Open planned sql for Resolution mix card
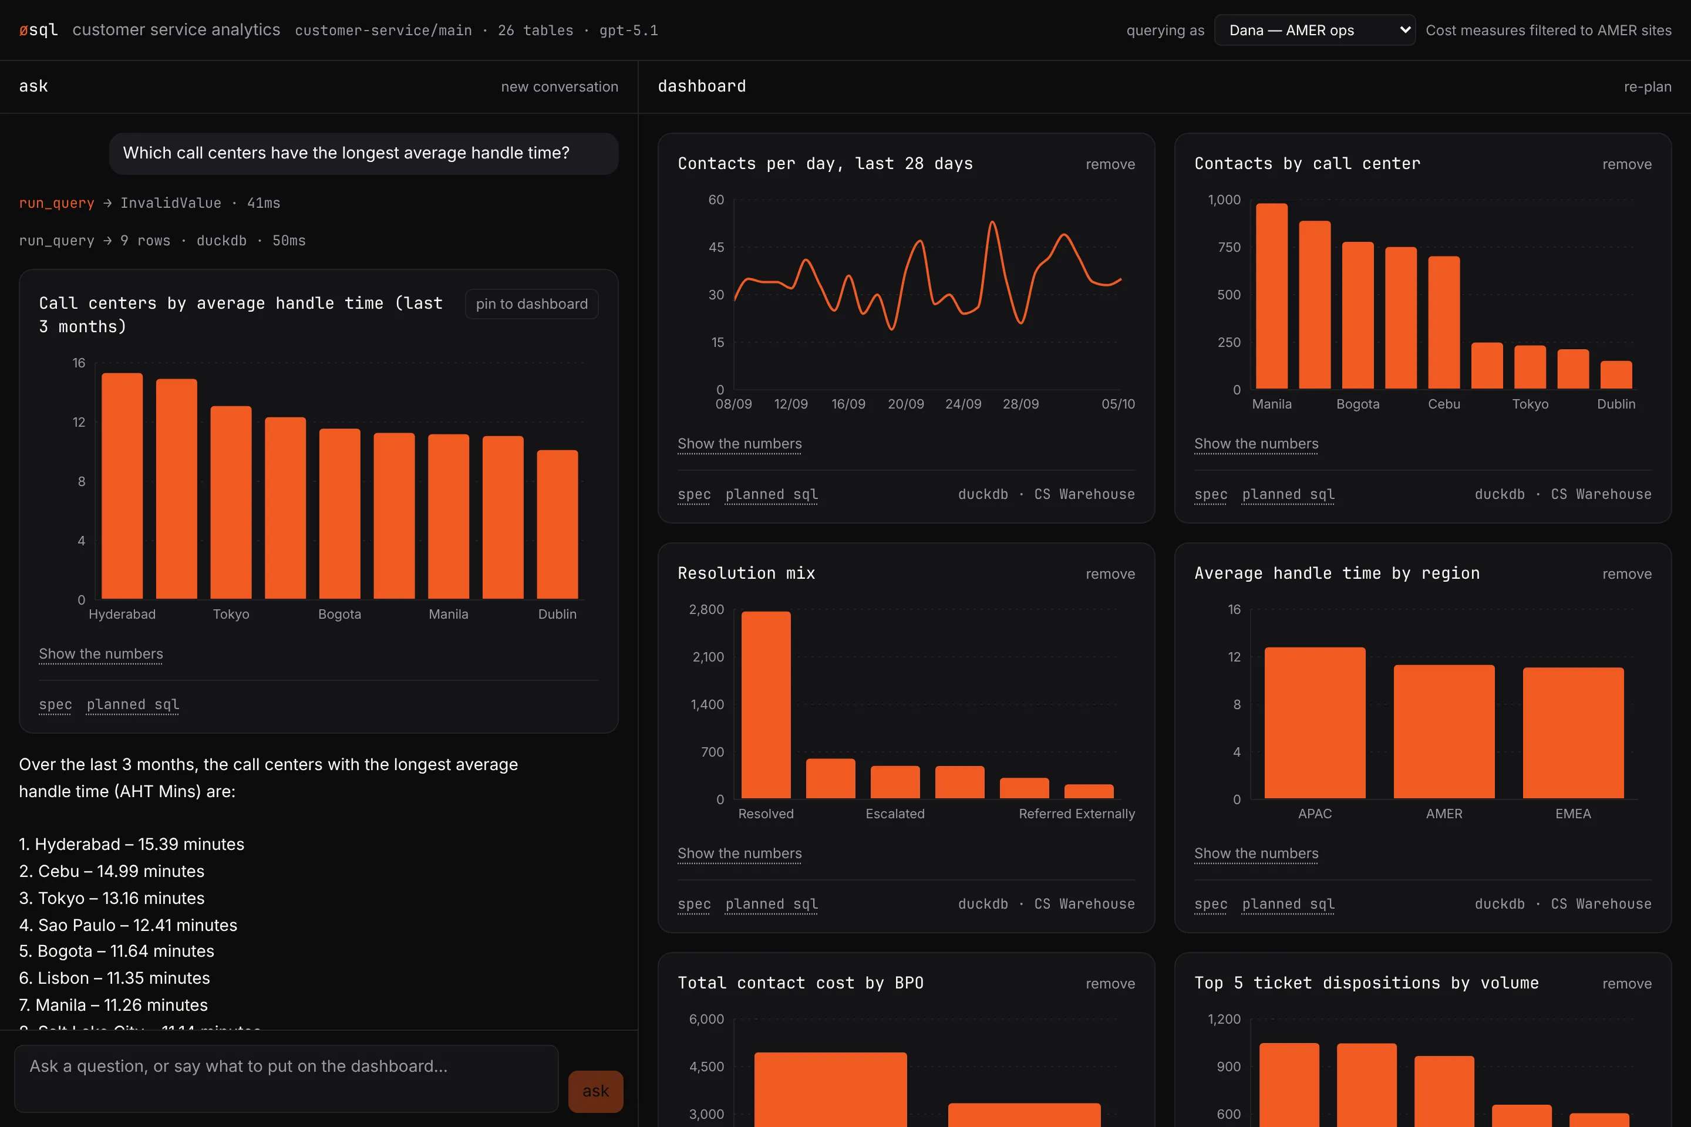This screenshot has height=1127, width=1691. point(772,904)
